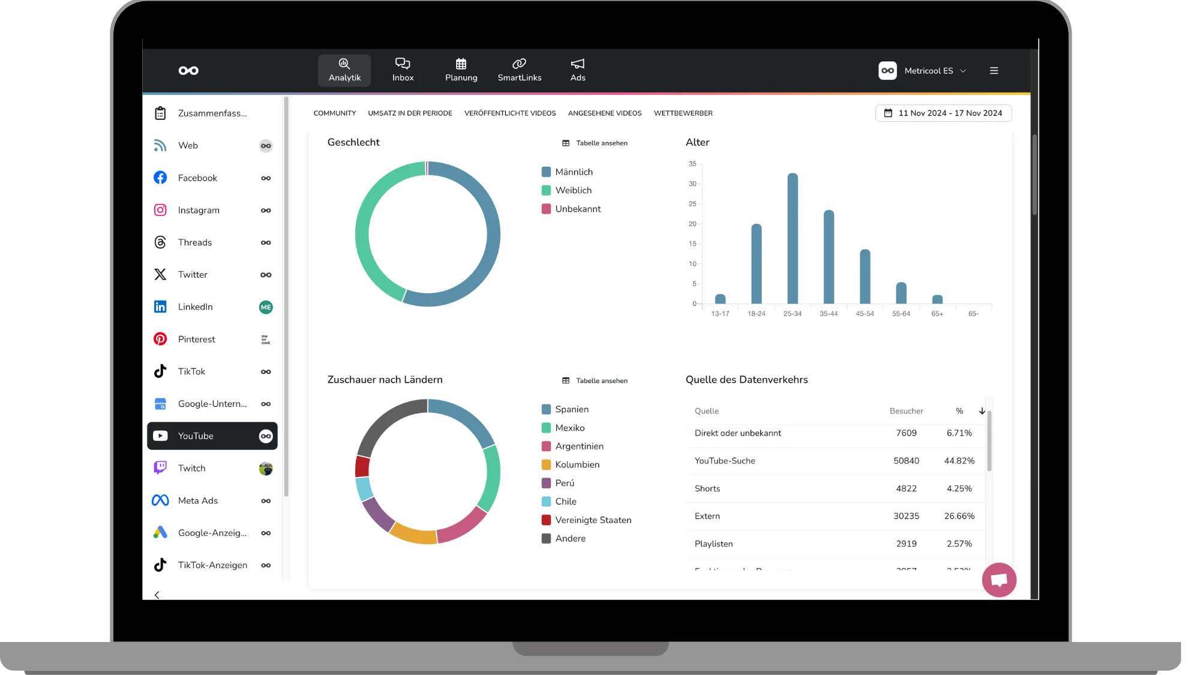
Task: Open SmartLinks from top navigation
Action: [519, 70]
